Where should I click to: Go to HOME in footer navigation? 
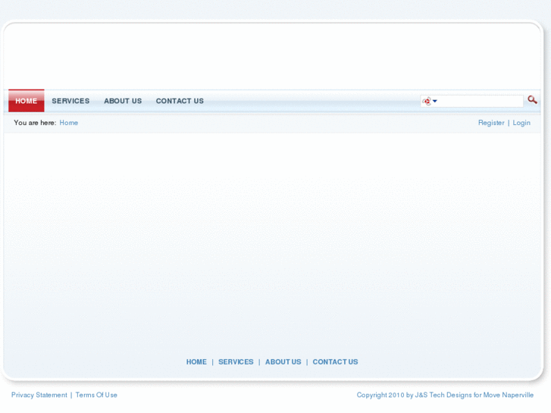196,361
